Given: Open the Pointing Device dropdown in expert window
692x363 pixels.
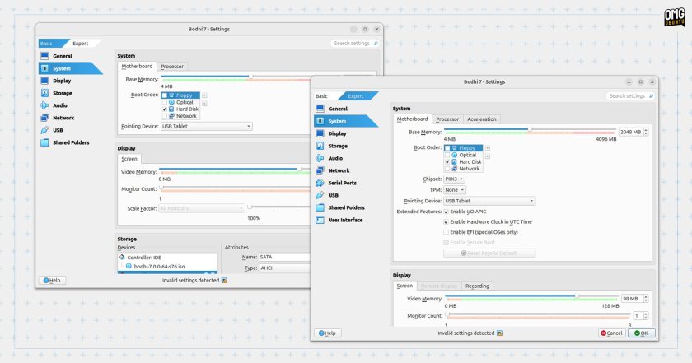Looking at the screenshot, I should tap(489, 201).
